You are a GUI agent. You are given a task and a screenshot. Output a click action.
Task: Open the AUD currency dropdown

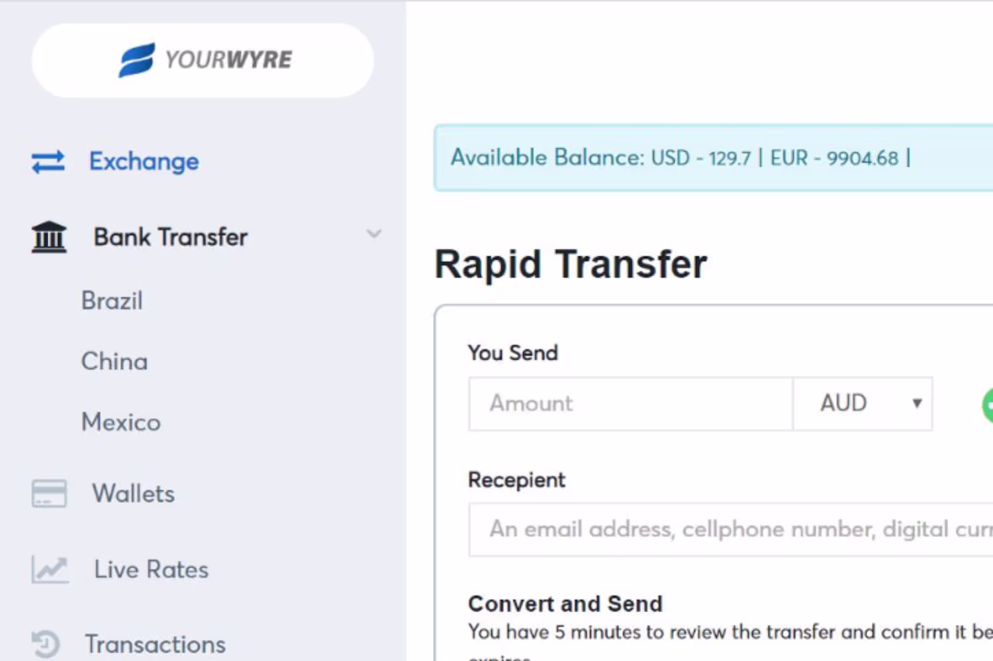pos(863,404)
